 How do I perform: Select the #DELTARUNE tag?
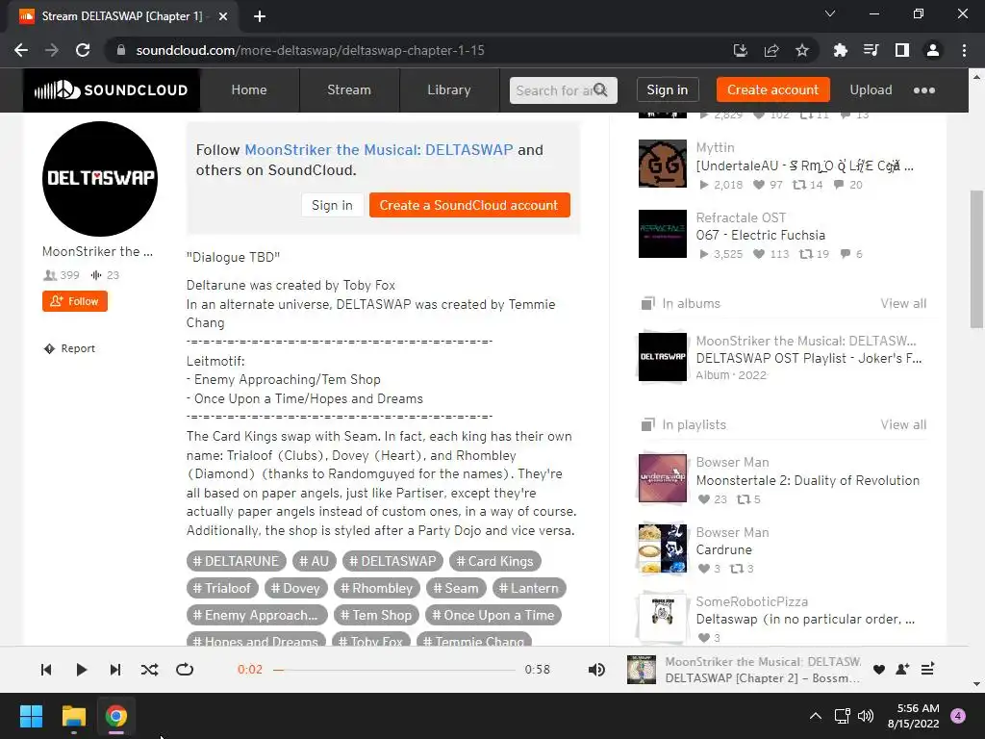click(236, 561)
